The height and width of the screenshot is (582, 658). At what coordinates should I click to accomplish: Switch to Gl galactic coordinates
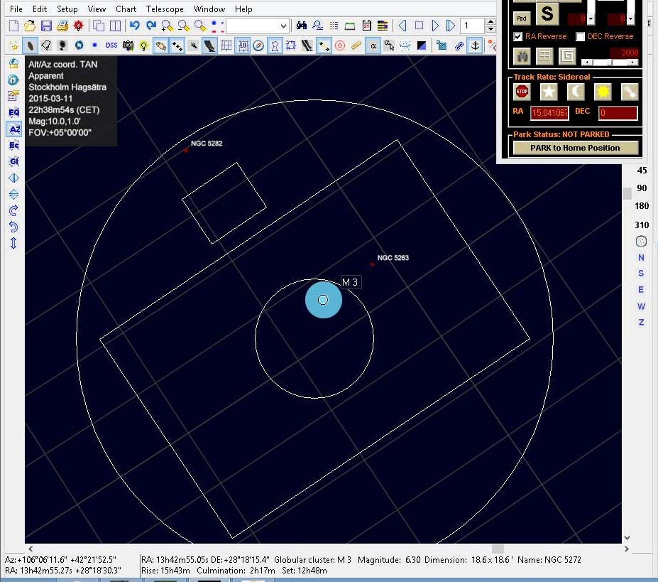pyautogui.click(x=14, y=161)
